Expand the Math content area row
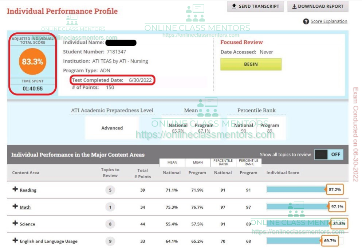The height and width of the screenshot is (248, 362). click(x=15, y=206)
